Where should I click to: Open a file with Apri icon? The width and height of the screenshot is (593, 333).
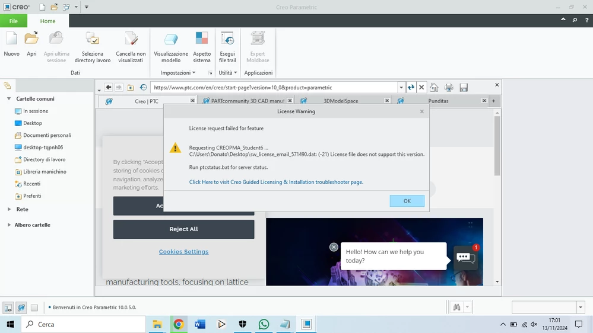coord(31,39)
